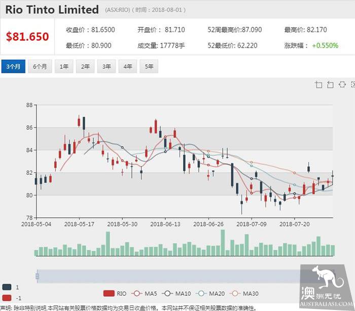Viewport: 355px width, 311px height.
Task: Click the restore chart icon
Action: 342,85
